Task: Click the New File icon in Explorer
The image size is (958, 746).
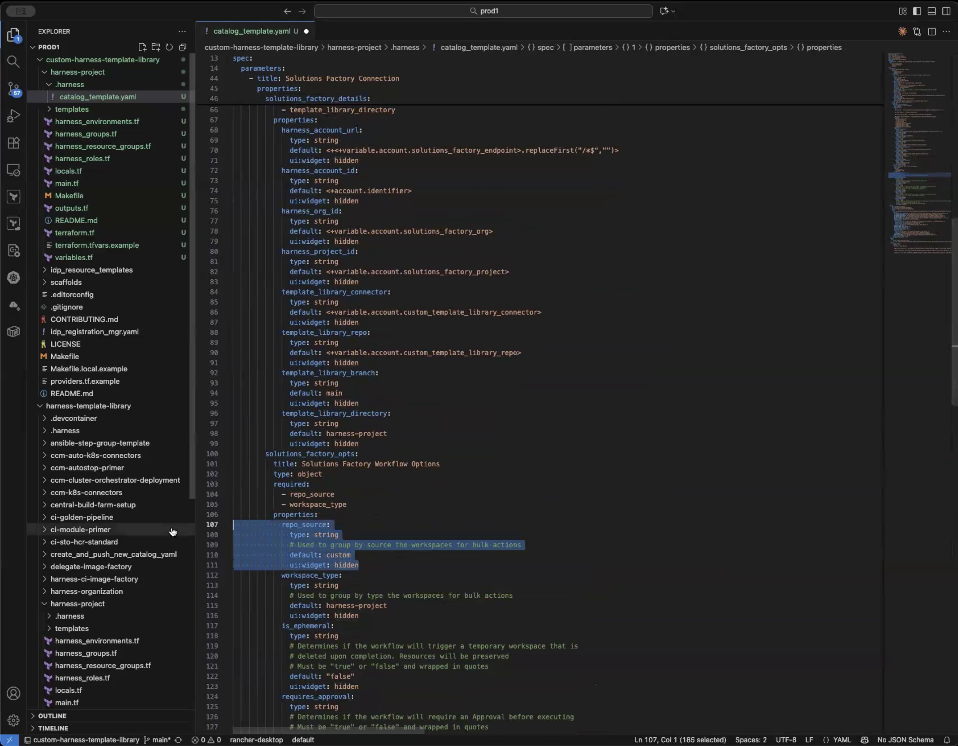Action: click(x=142, y=47)
